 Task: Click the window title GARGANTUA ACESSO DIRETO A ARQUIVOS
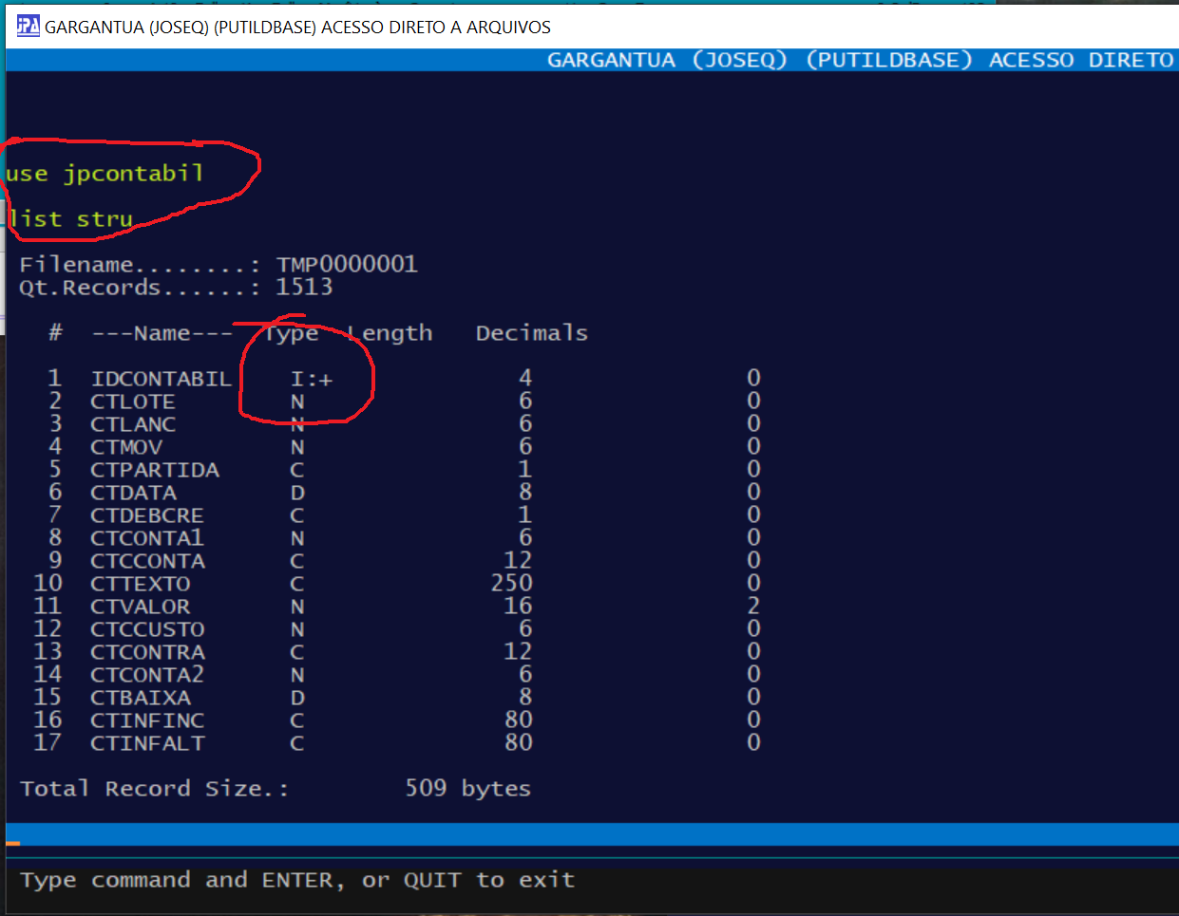pos(297,27)
